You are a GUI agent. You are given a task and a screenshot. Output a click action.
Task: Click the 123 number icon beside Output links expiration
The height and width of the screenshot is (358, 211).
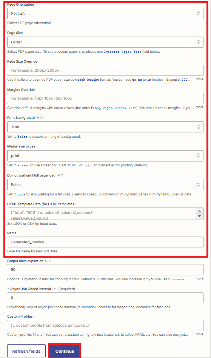[x=48, y=261]
